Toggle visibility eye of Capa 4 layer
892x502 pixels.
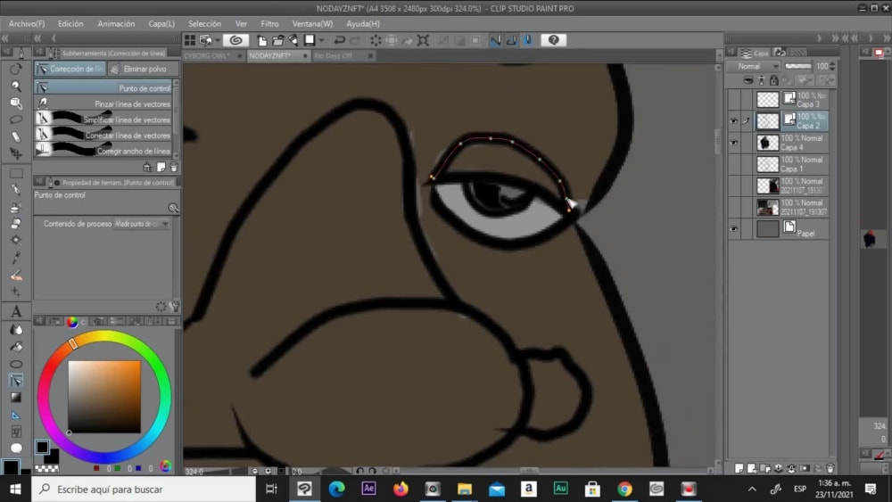click(x=734, y=143)
